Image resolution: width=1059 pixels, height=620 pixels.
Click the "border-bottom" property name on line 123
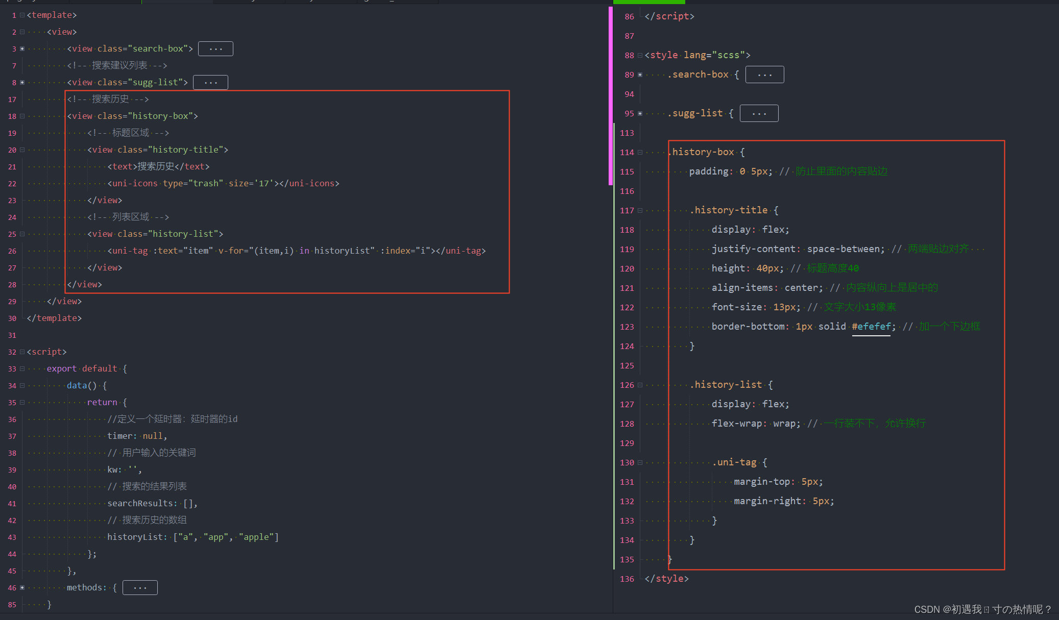pyautogui.click(x=748, y=327)
